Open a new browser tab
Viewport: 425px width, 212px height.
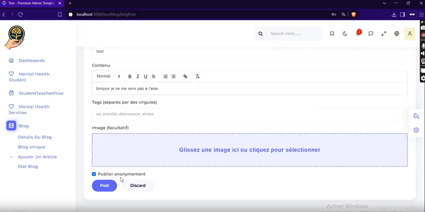[70, 3]
